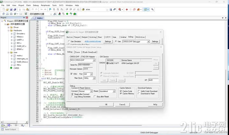This screenshot has width=229, height=135.
Task: Click the Paste toolbar icon
Action: click(27, 9)
